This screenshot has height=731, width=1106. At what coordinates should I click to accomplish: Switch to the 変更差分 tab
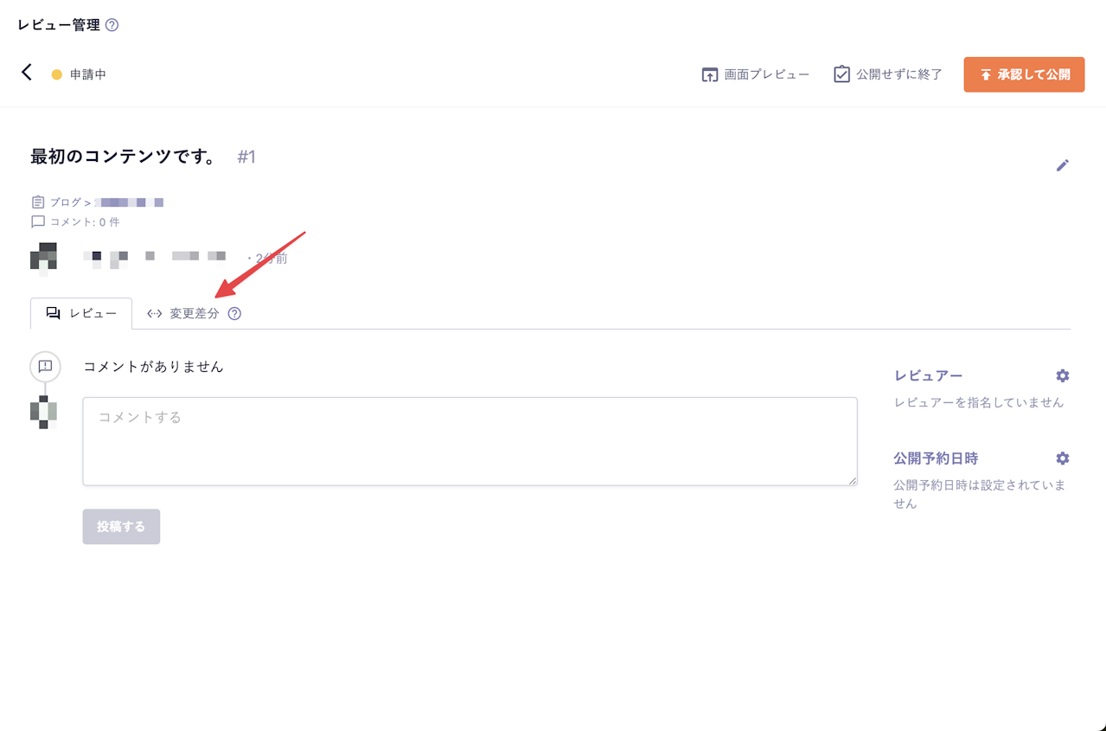tap(192, 313)
